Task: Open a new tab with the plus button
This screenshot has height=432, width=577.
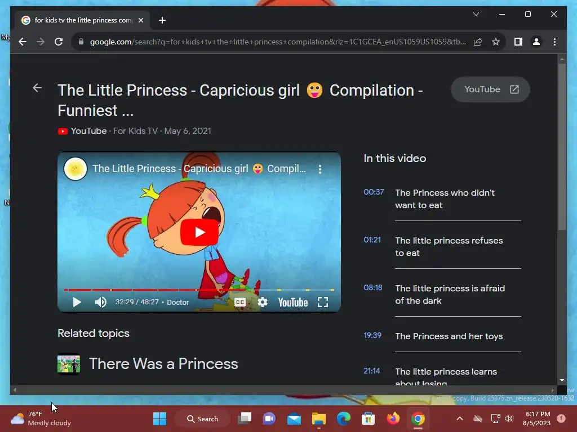Action: point(162,21)
